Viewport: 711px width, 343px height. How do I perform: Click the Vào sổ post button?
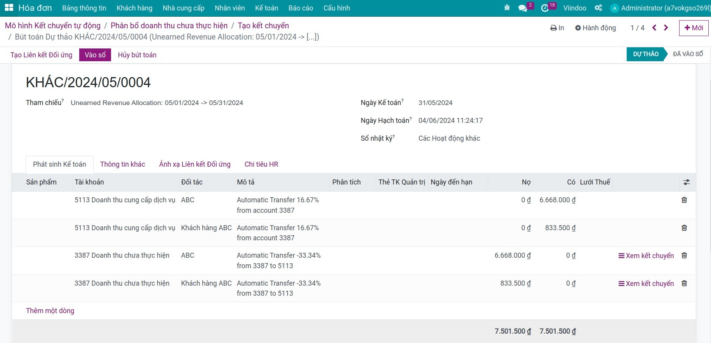click(95, 55)
